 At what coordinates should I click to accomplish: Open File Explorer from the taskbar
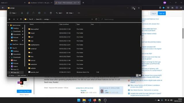(x=84, y=100)
